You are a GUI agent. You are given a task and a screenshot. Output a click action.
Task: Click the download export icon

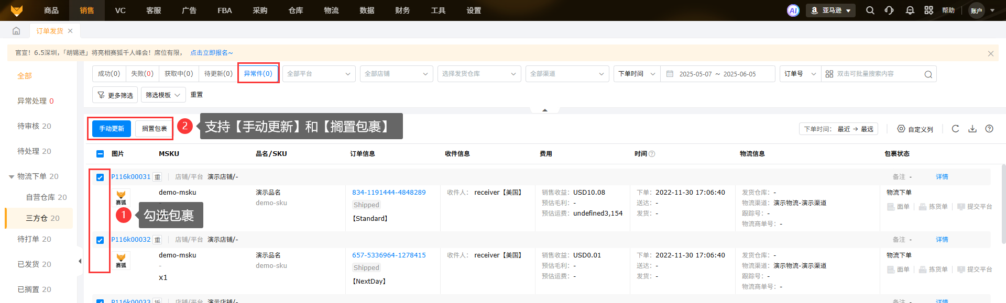click(972, 129)
